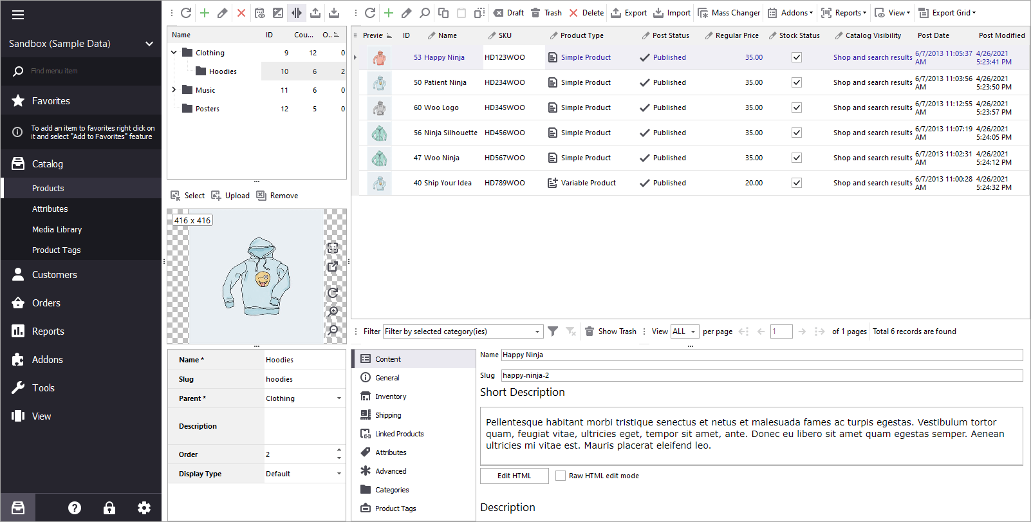Viewport: 1031px width, 522px height.
Task: Click the filter funnel icon
Action: 553,331
